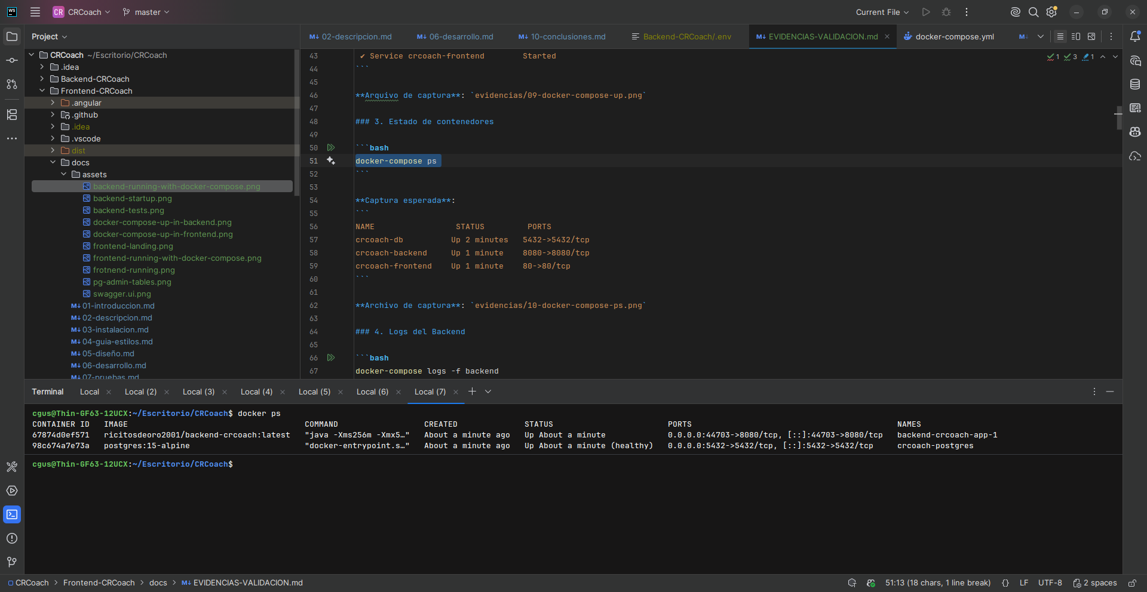Close the Local (7) terminal tab
The width and height of the screenshot is (1147, 592).
pos(456,392)
